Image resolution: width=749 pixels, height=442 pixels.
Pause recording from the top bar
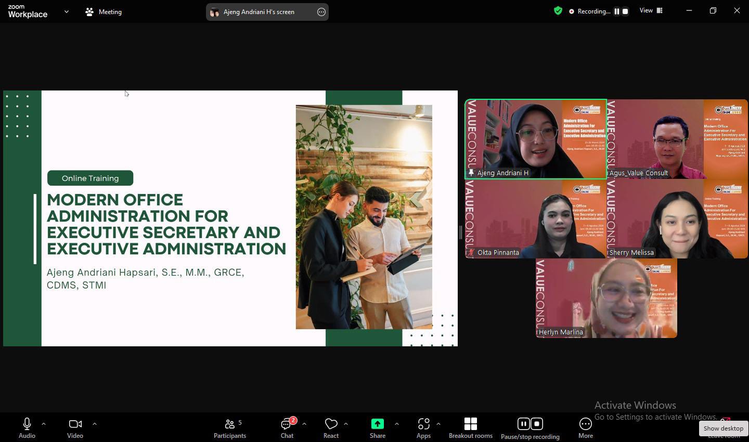[x=617, y=11]
